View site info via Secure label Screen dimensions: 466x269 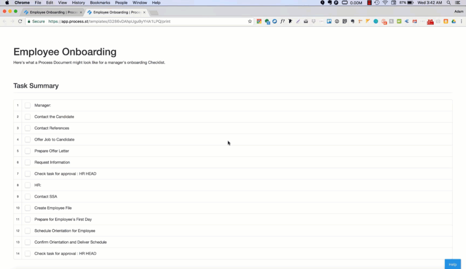point(36,21)
